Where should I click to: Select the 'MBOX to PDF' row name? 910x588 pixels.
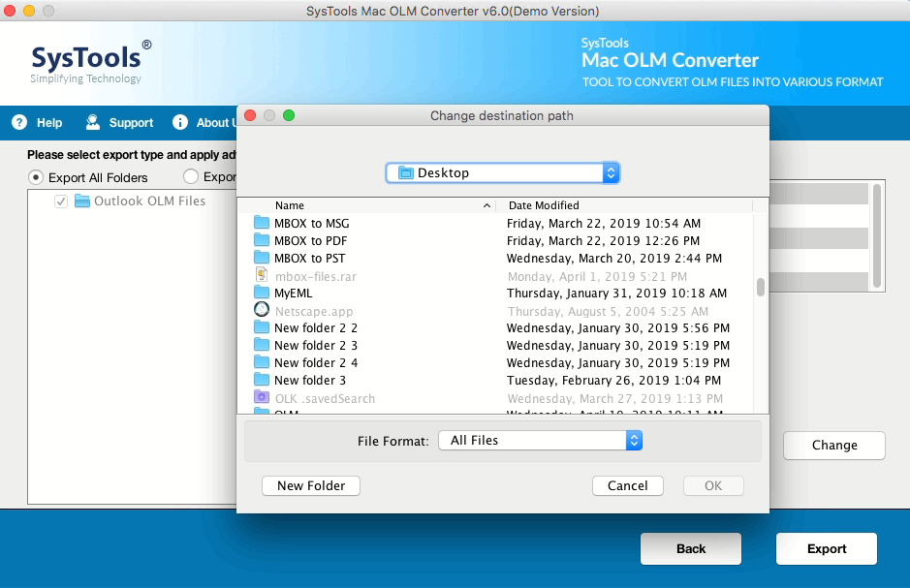(x=310, y=240)
